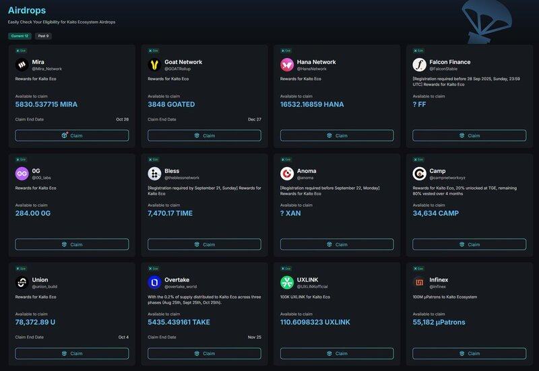
Task: Claim the Union U airdrop
Action: (72, 353)
